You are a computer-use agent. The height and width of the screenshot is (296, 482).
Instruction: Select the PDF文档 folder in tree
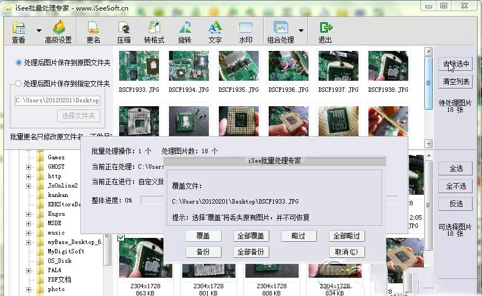59,280
